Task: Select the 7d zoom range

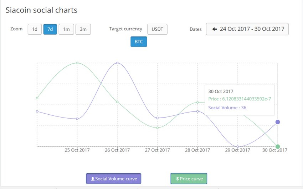Action: [x=50, y=29]
